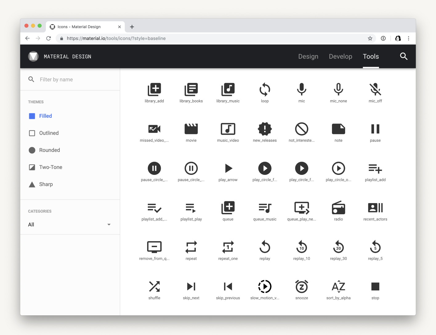Click the movie icon
This screenshot has height=335, width=436.
pos(191,129)
